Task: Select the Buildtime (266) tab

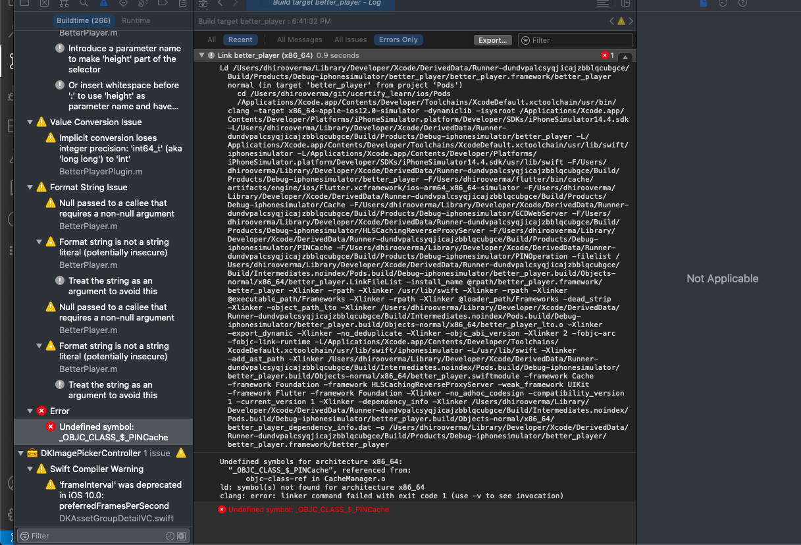Action: click(x=83, y=20)
